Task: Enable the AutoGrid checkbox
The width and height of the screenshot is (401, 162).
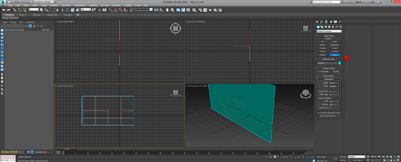Action: [x=322, y=39]
